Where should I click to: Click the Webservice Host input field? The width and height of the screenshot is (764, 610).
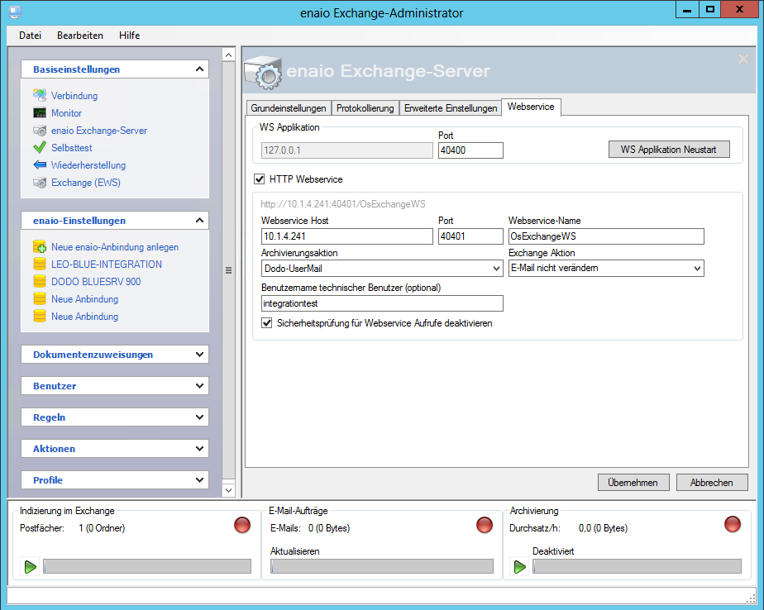(x=346, y=236)
